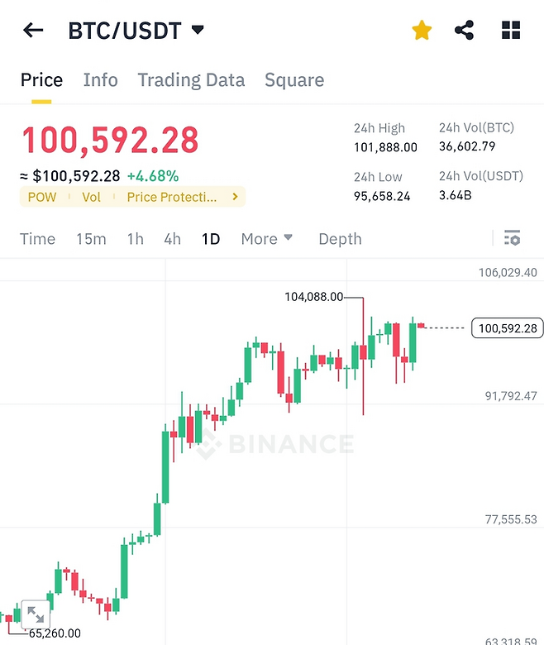Image resolution: width=544 pixels, height=645 pixels.
Task: Tap the POW tag
Action: tap(42, 197)
